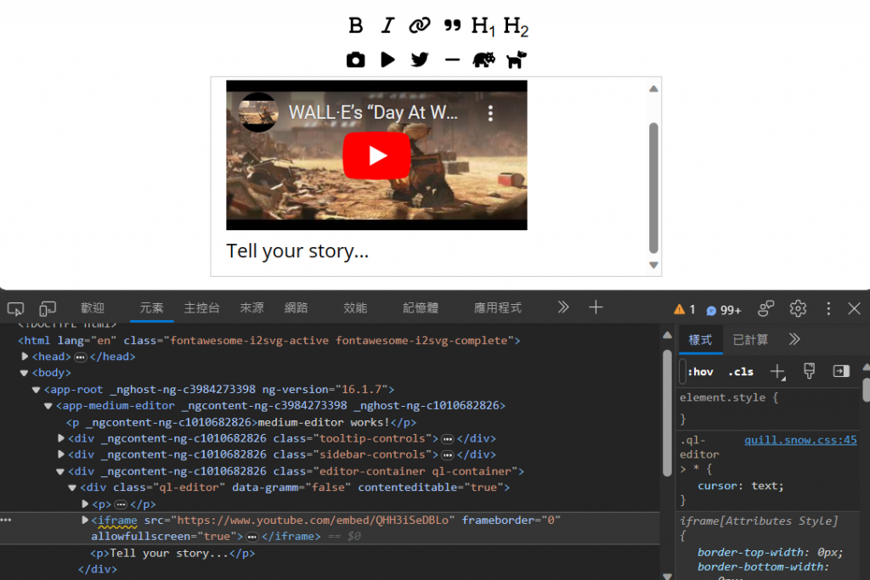The image size is (870, 580).
Task: Toggle .cls element classes panel
Action: (x=741, y=372)
